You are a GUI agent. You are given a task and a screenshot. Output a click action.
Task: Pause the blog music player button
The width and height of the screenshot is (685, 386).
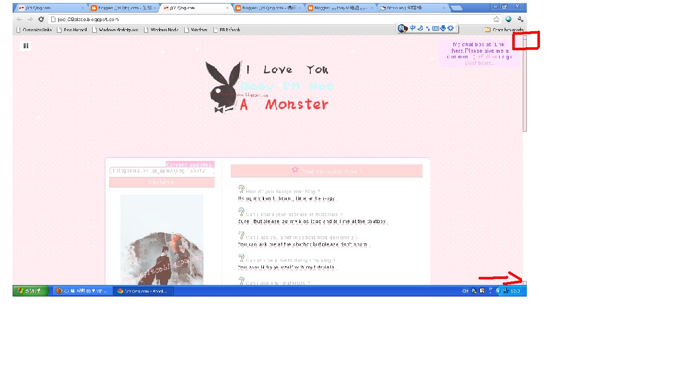pos(26,46)
